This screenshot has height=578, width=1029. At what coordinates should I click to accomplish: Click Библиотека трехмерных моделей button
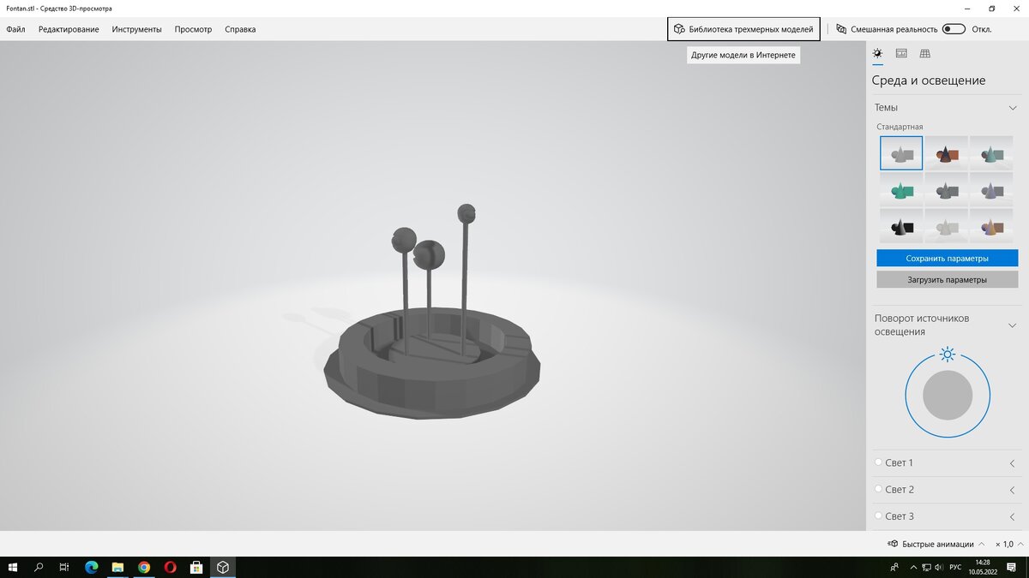[x=743, y=29]
